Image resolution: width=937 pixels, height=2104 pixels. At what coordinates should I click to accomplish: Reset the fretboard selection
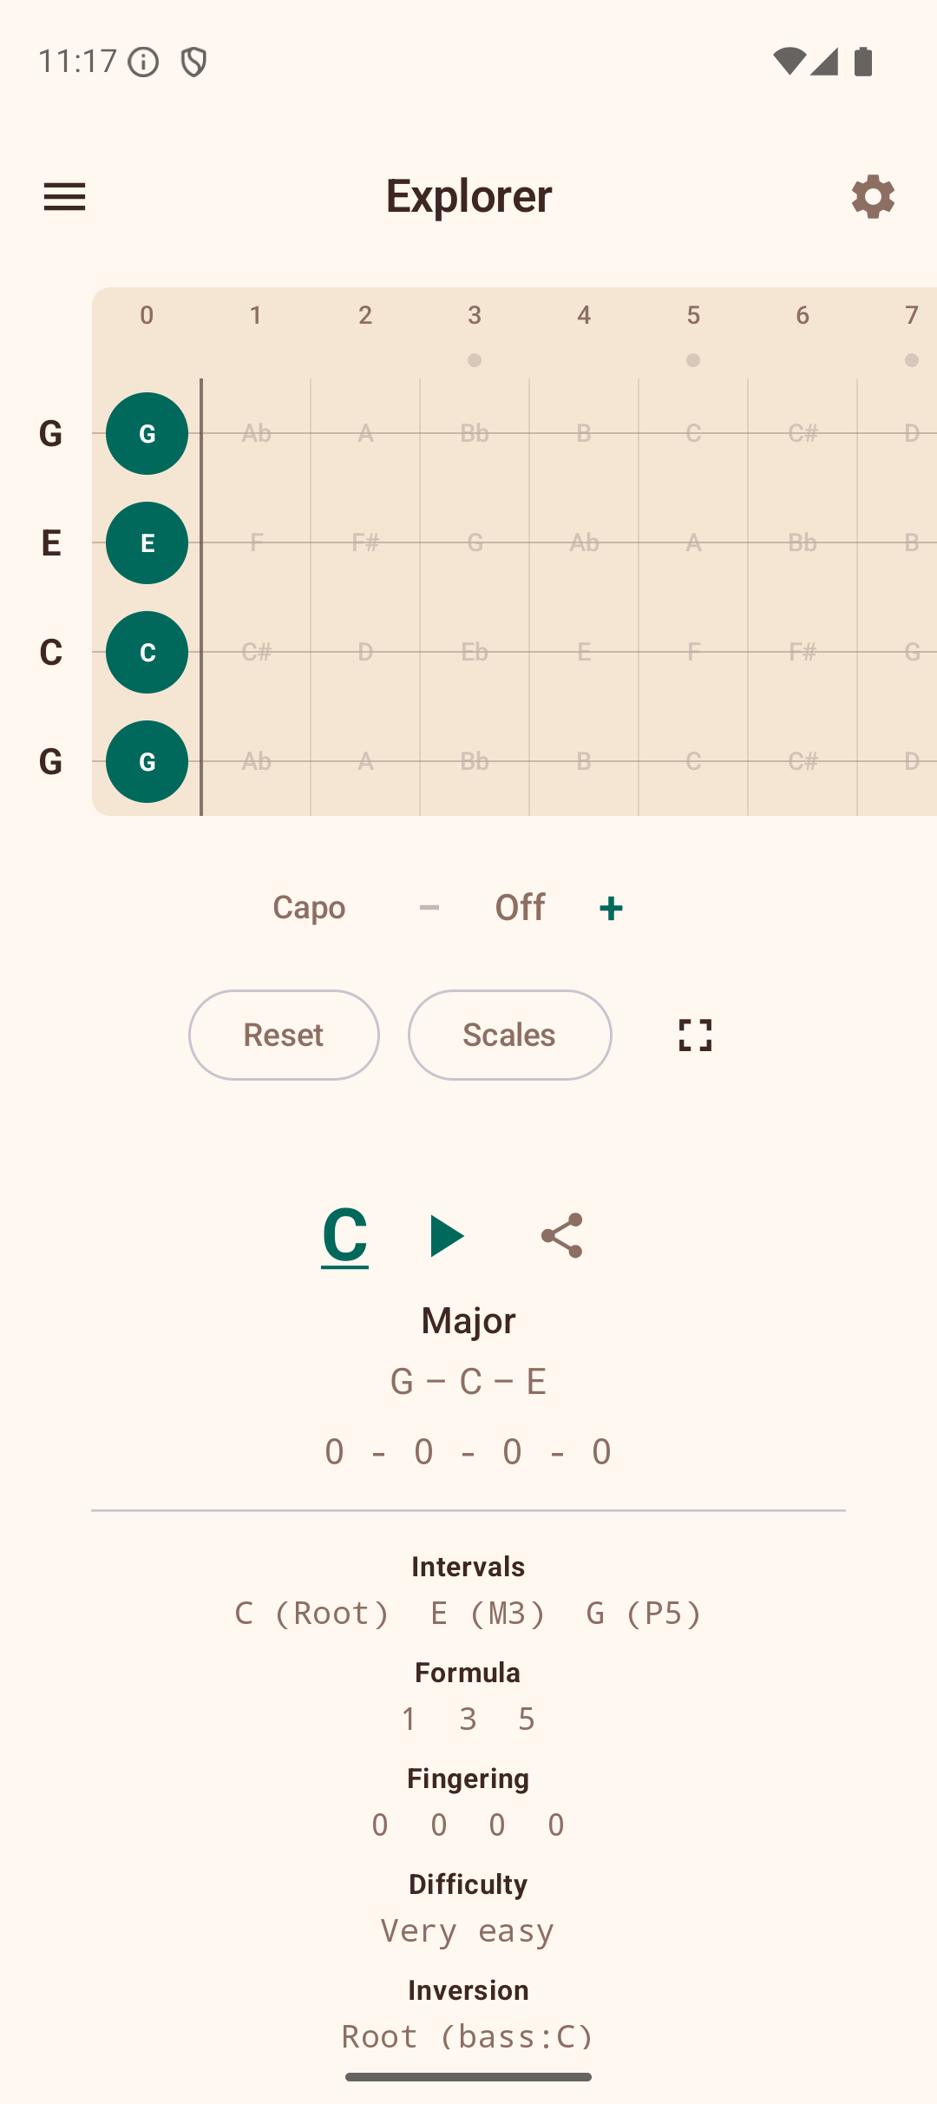pos(284,1035)
